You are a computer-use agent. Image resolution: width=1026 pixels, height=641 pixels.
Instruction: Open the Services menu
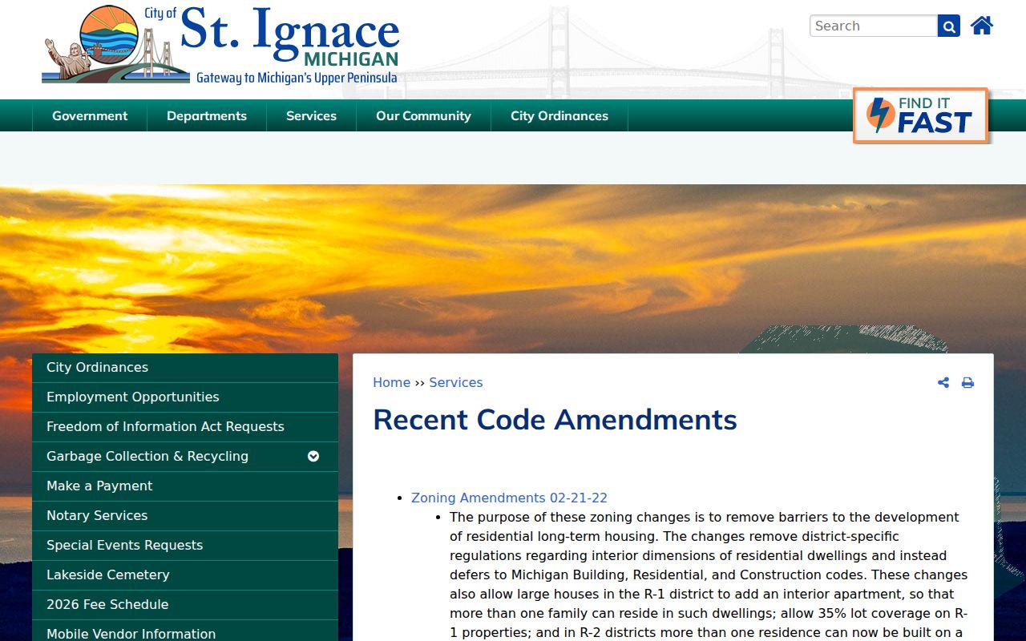click(311, 115)
